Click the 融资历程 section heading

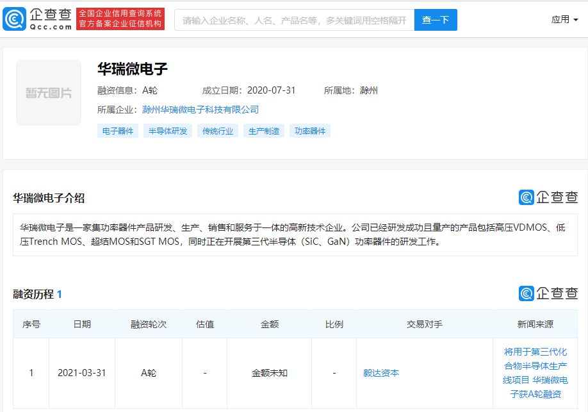click(x=34, y=294)
